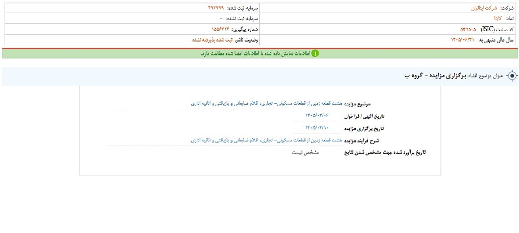Image resolution: width=519 pixels, height=233 pixels.
Task: Select the tracking number 1556426
Action: click(x=221, y=29)
